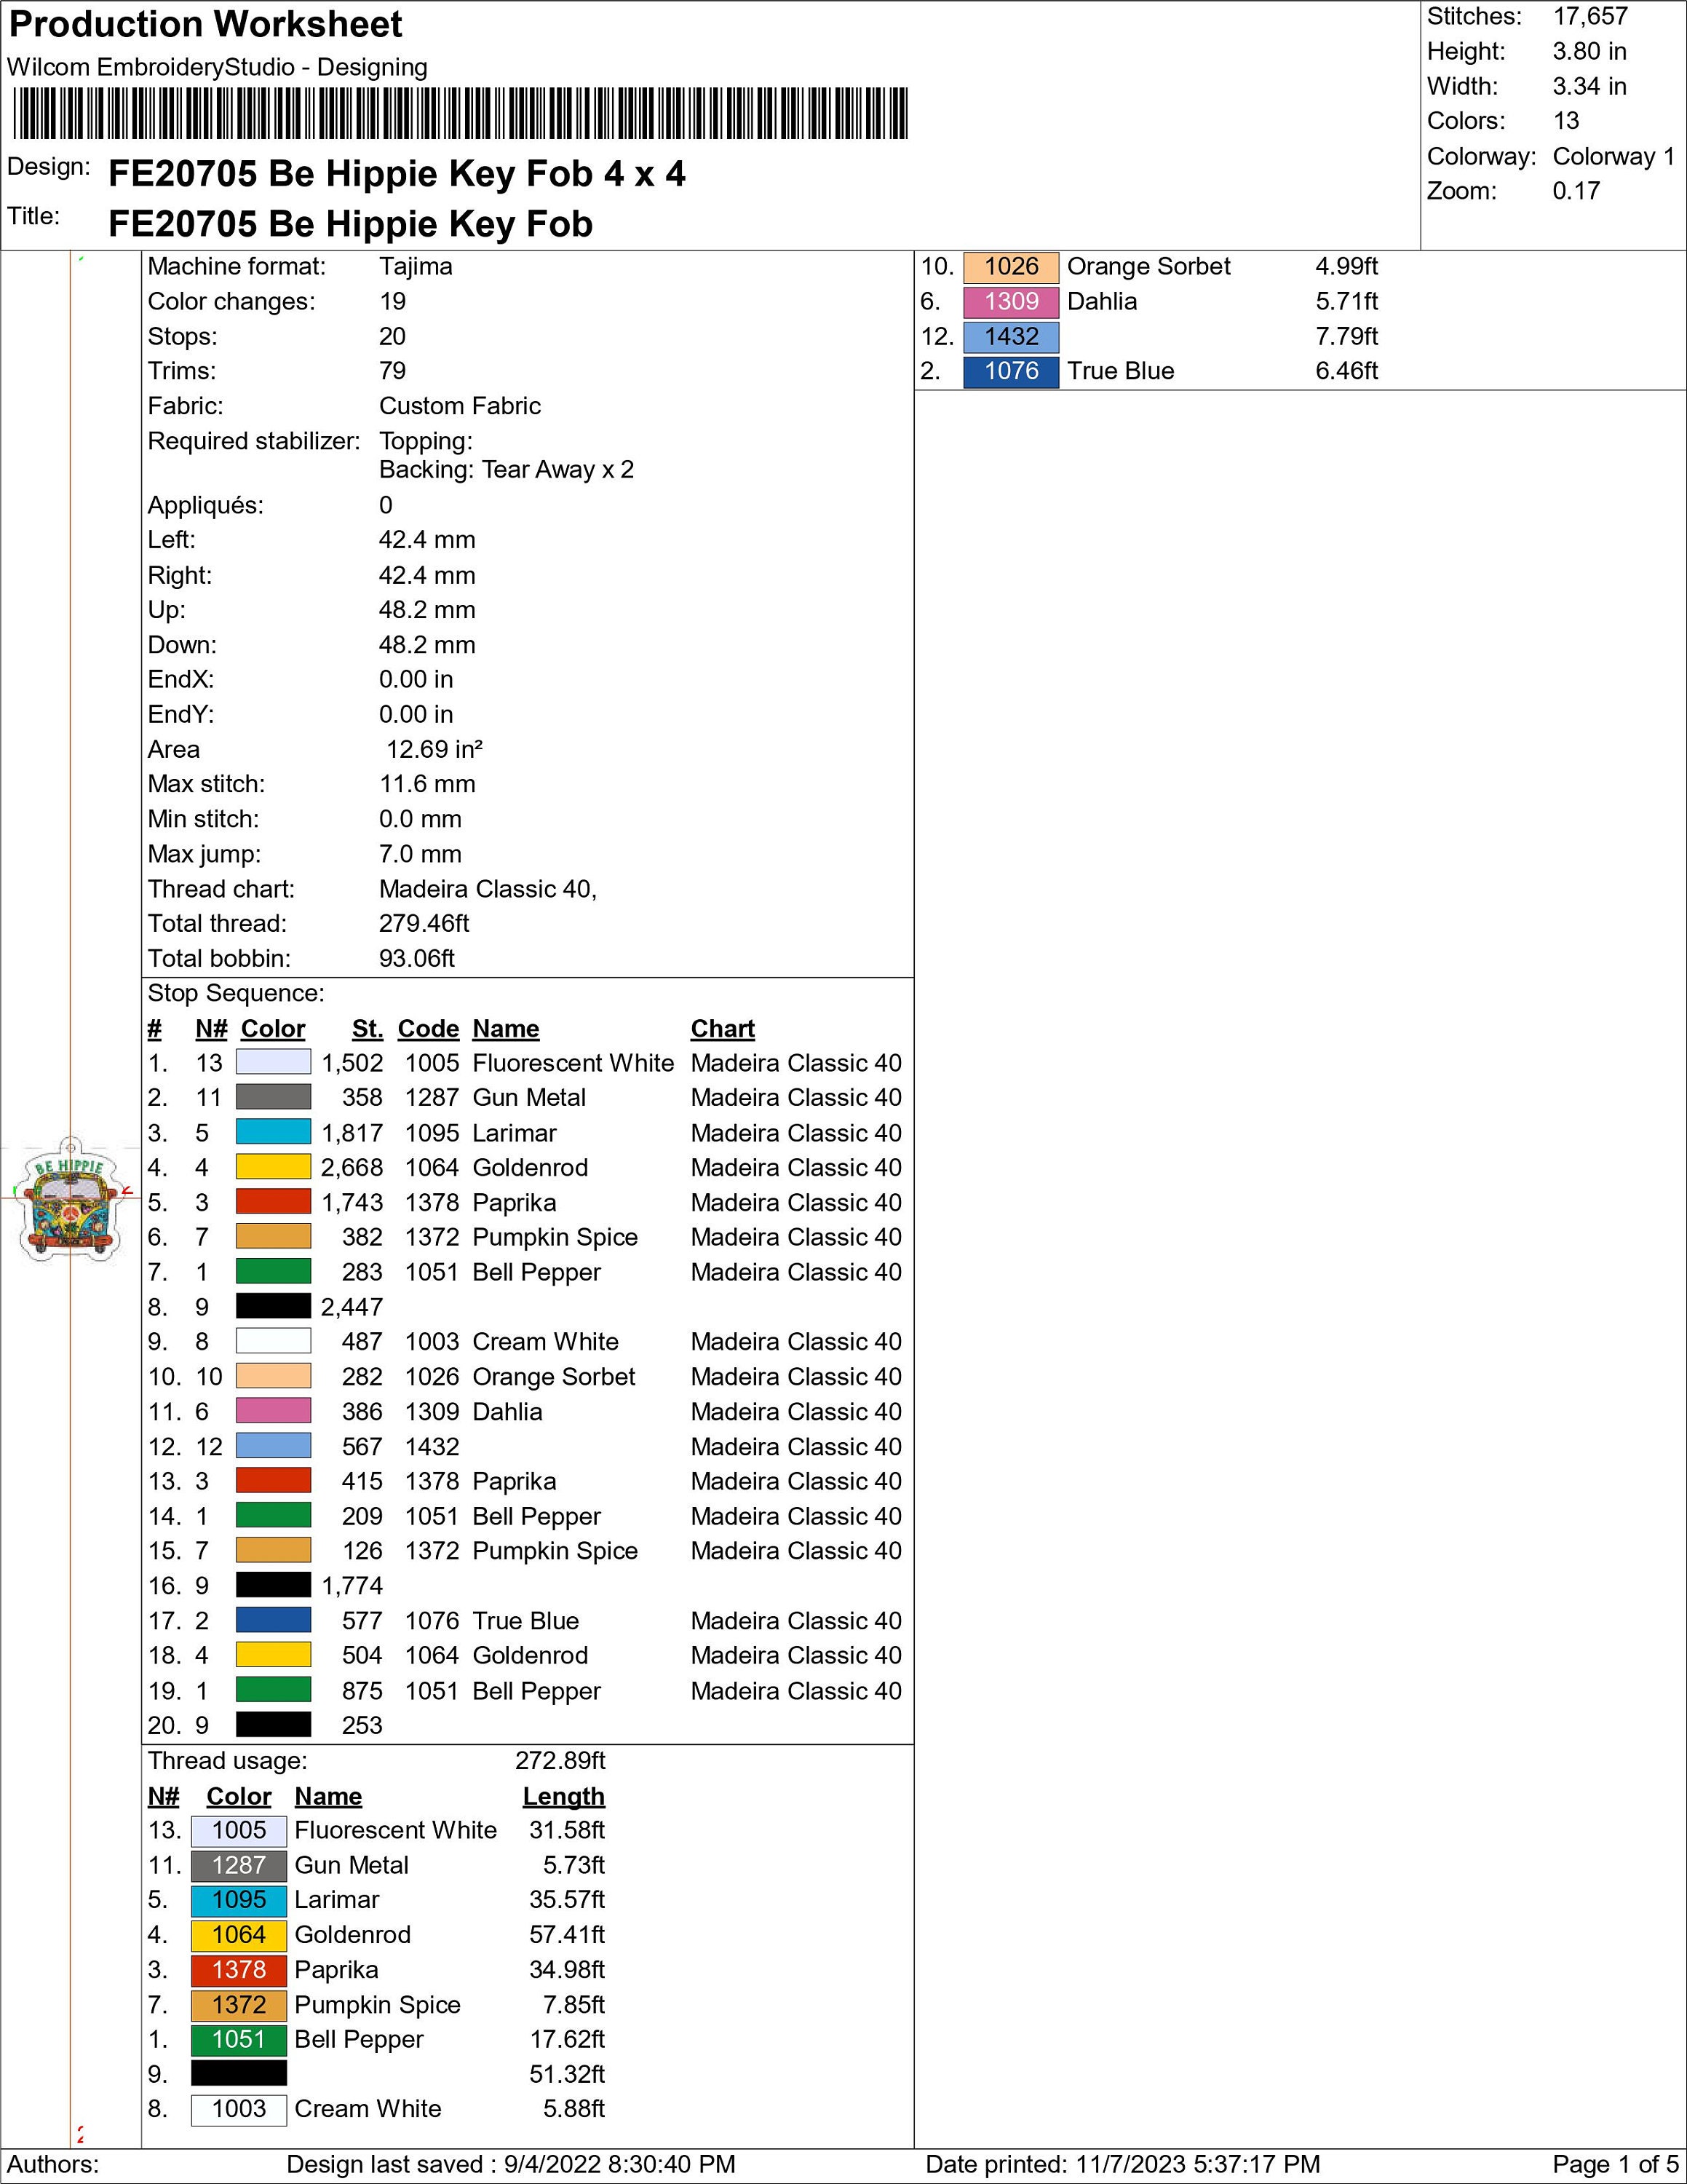Click design name 'FE20705 Be Hippie Key Fob 4 x 4'

pos(397,174)
